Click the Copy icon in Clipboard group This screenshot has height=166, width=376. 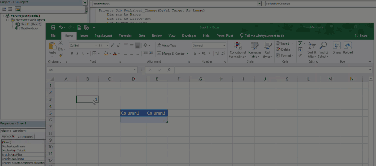pos(60,49)
